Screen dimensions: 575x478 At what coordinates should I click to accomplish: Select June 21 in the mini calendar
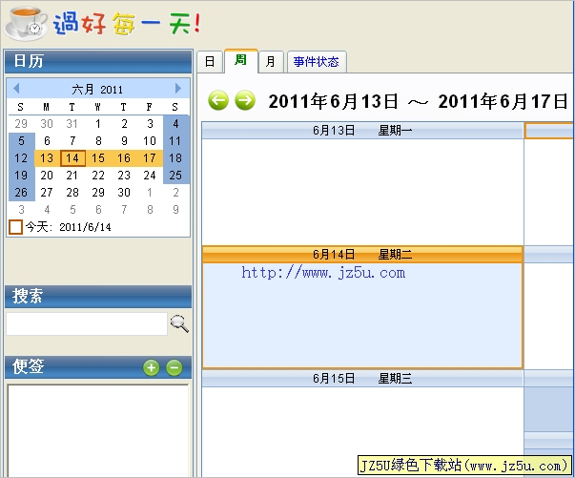pyautogui.click(x=72, y=176)
